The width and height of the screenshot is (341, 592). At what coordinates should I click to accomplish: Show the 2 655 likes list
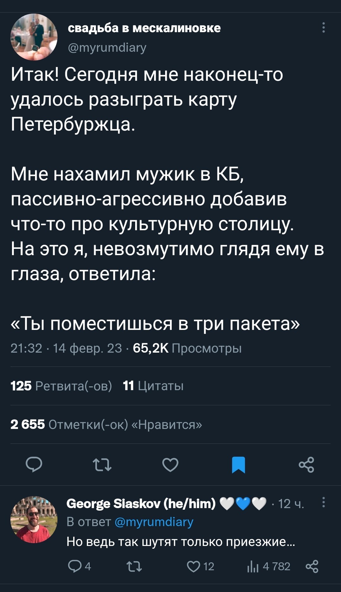pyautogui.click(x=106, y=425)
